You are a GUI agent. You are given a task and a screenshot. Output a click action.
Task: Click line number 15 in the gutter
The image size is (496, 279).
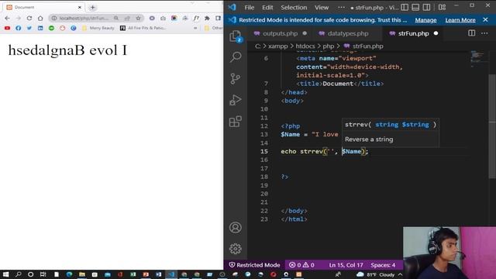coord(264,151)
